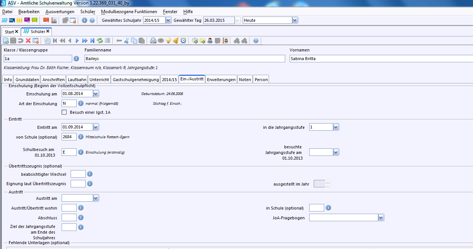
Task: Click the scissors cut icon
Action: pos(127,41)
